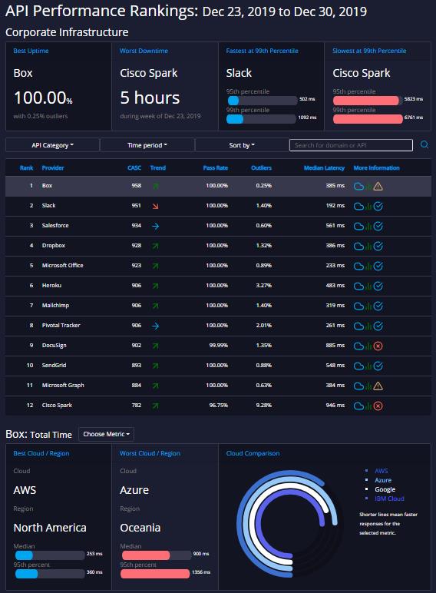Sort table by the Pass Rate column header
This screenshot has height=593, width=436.
[216, 168]
